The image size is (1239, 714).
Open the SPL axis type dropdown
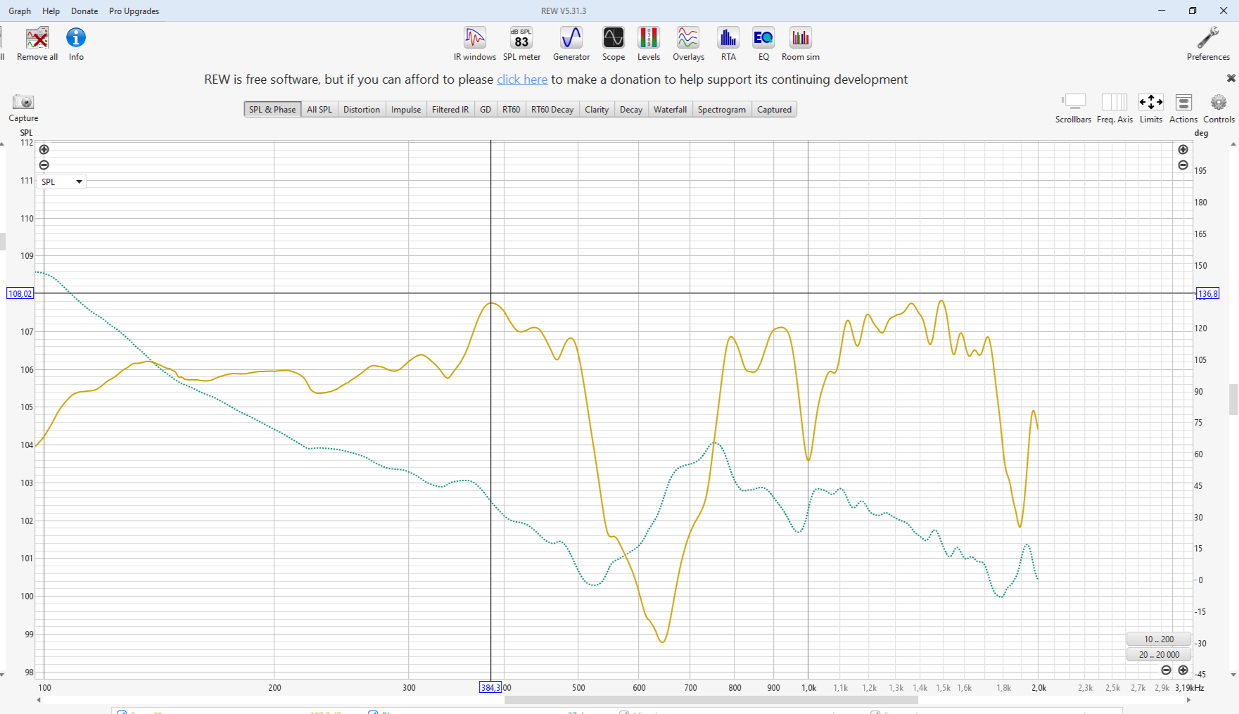[61, 181]
